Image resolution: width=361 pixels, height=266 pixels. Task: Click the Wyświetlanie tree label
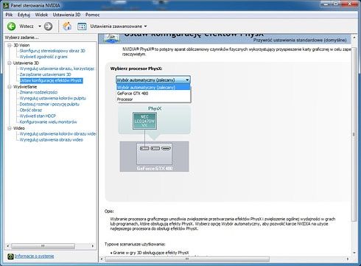tap(25, 87)
